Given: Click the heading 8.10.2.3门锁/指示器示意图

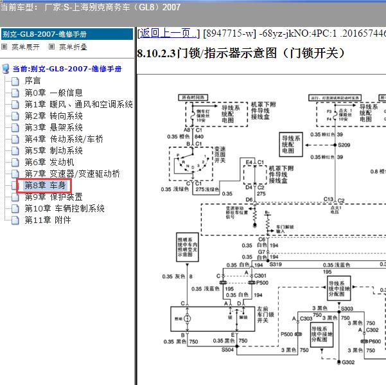Looking at the screenshot, I should 241,53.
